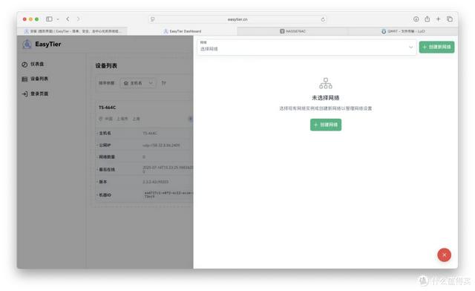Click the 公网IP row label
The image size is (475, 291).
(105, 145)
